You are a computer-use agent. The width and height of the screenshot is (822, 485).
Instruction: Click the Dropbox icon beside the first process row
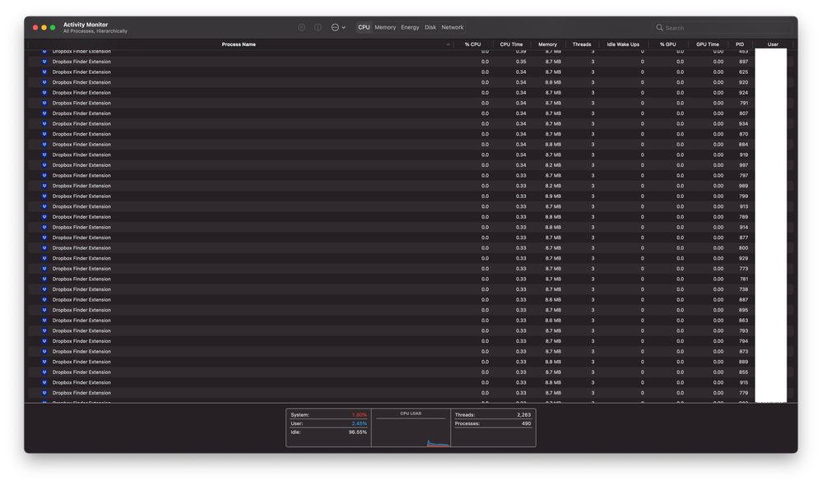pyautogui.click(x=44, y=50)
